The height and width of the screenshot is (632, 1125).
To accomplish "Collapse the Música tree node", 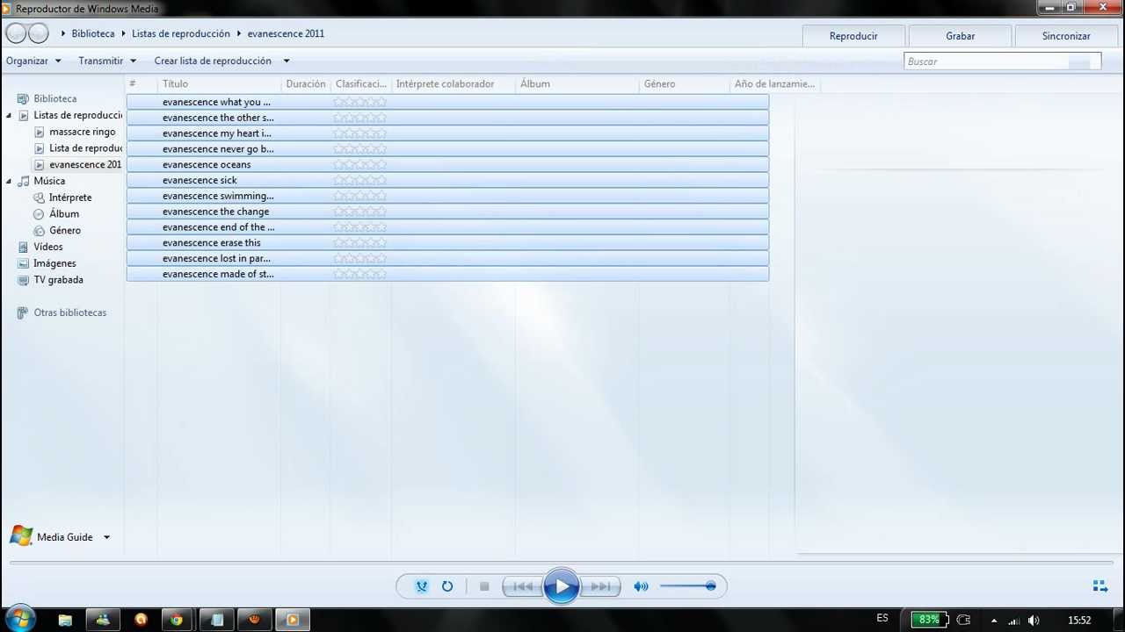I will 9,181.
